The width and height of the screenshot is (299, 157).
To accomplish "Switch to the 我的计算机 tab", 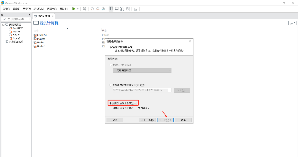I will (x=44, y=16).
